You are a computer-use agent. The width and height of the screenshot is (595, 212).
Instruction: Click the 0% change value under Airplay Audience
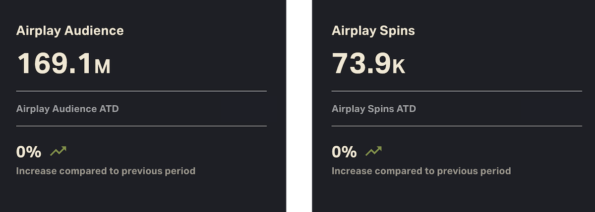point(29,152)
